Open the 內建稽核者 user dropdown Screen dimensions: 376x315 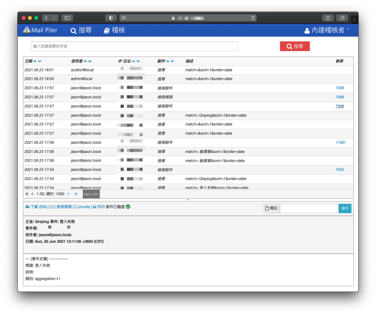(326, 30)
